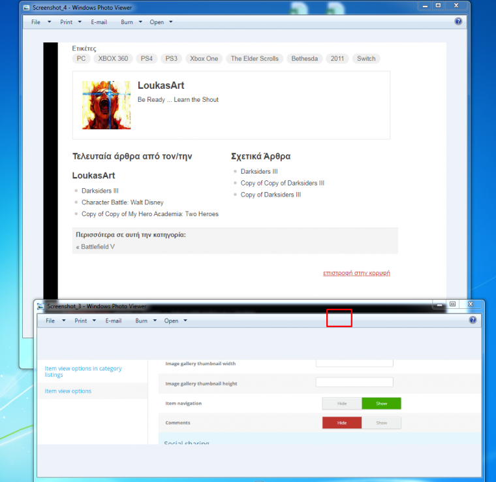
Task: Click the PS4 tag
Action: click(x=147, y=59)
